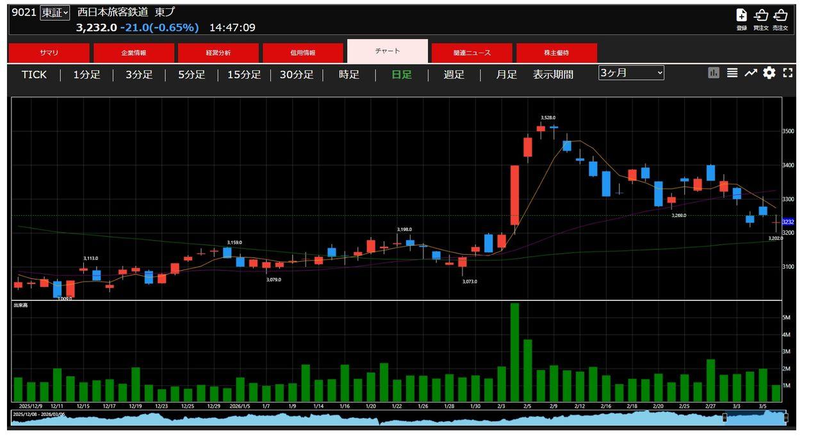Screen dimensions: 820x448
Task: Expand chart to fullscreen
Action: 788,73
